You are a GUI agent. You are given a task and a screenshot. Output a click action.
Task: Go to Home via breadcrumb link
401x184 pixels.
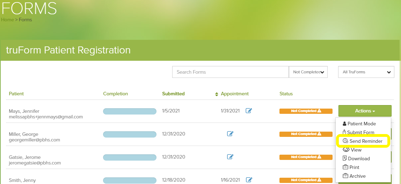[7, 20]
